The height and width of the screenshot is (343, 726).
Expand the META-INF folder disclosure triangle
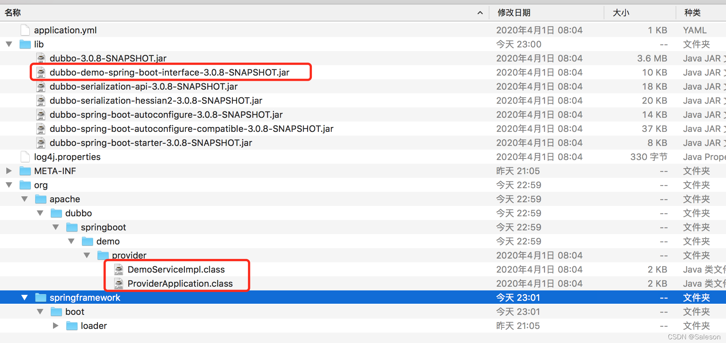9,171
